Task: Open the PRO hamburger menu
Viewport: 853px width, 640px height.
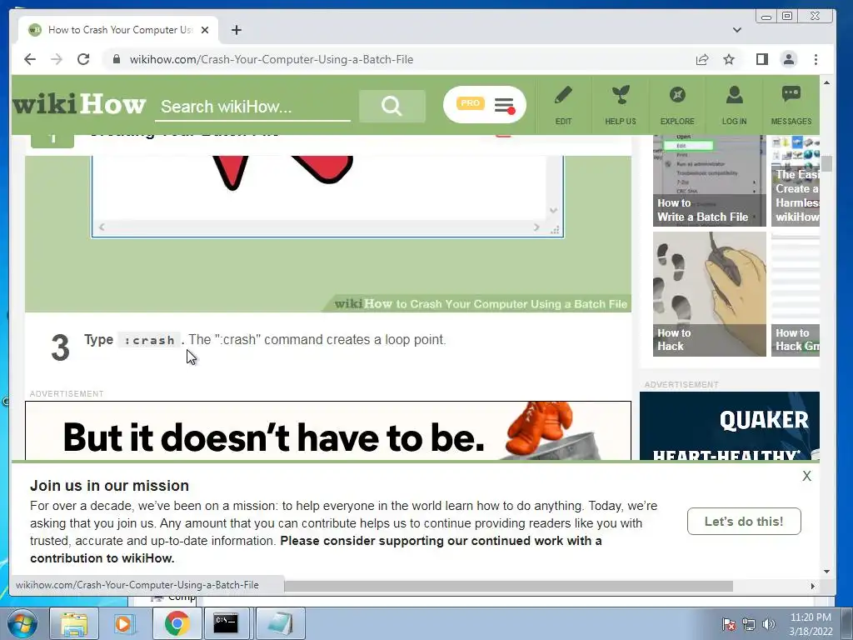Action: click(x=484, y=104)
